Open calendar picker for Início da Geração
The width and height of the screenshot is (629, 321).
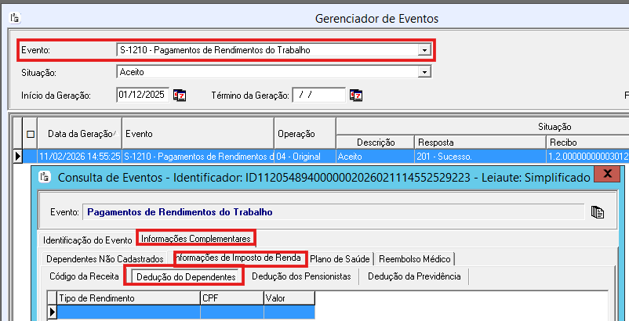[180, 96]
